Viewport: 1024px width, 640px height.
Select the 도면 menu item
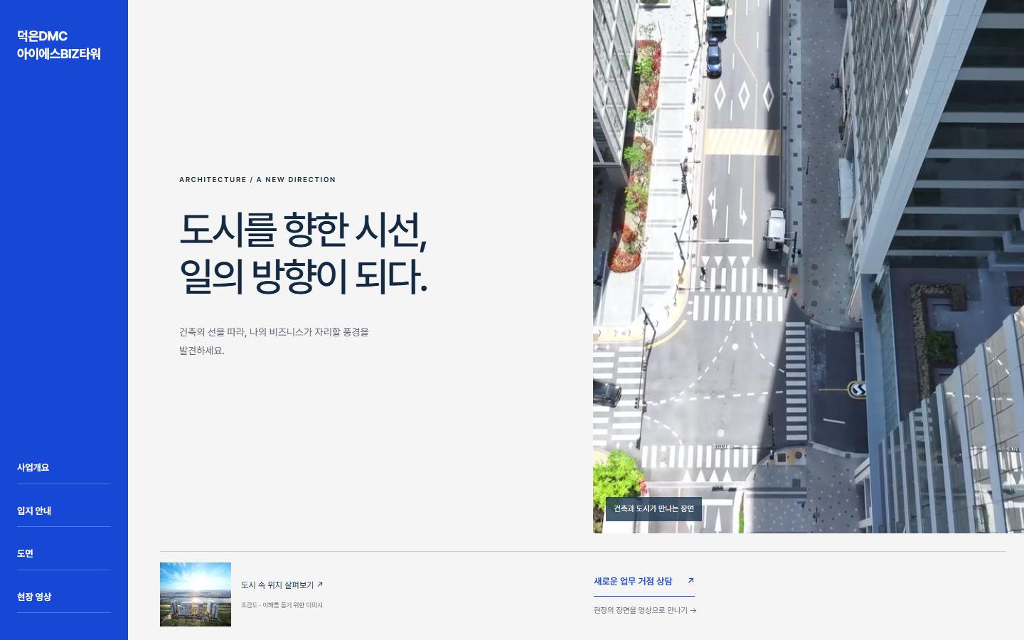[x=64, y=553]
